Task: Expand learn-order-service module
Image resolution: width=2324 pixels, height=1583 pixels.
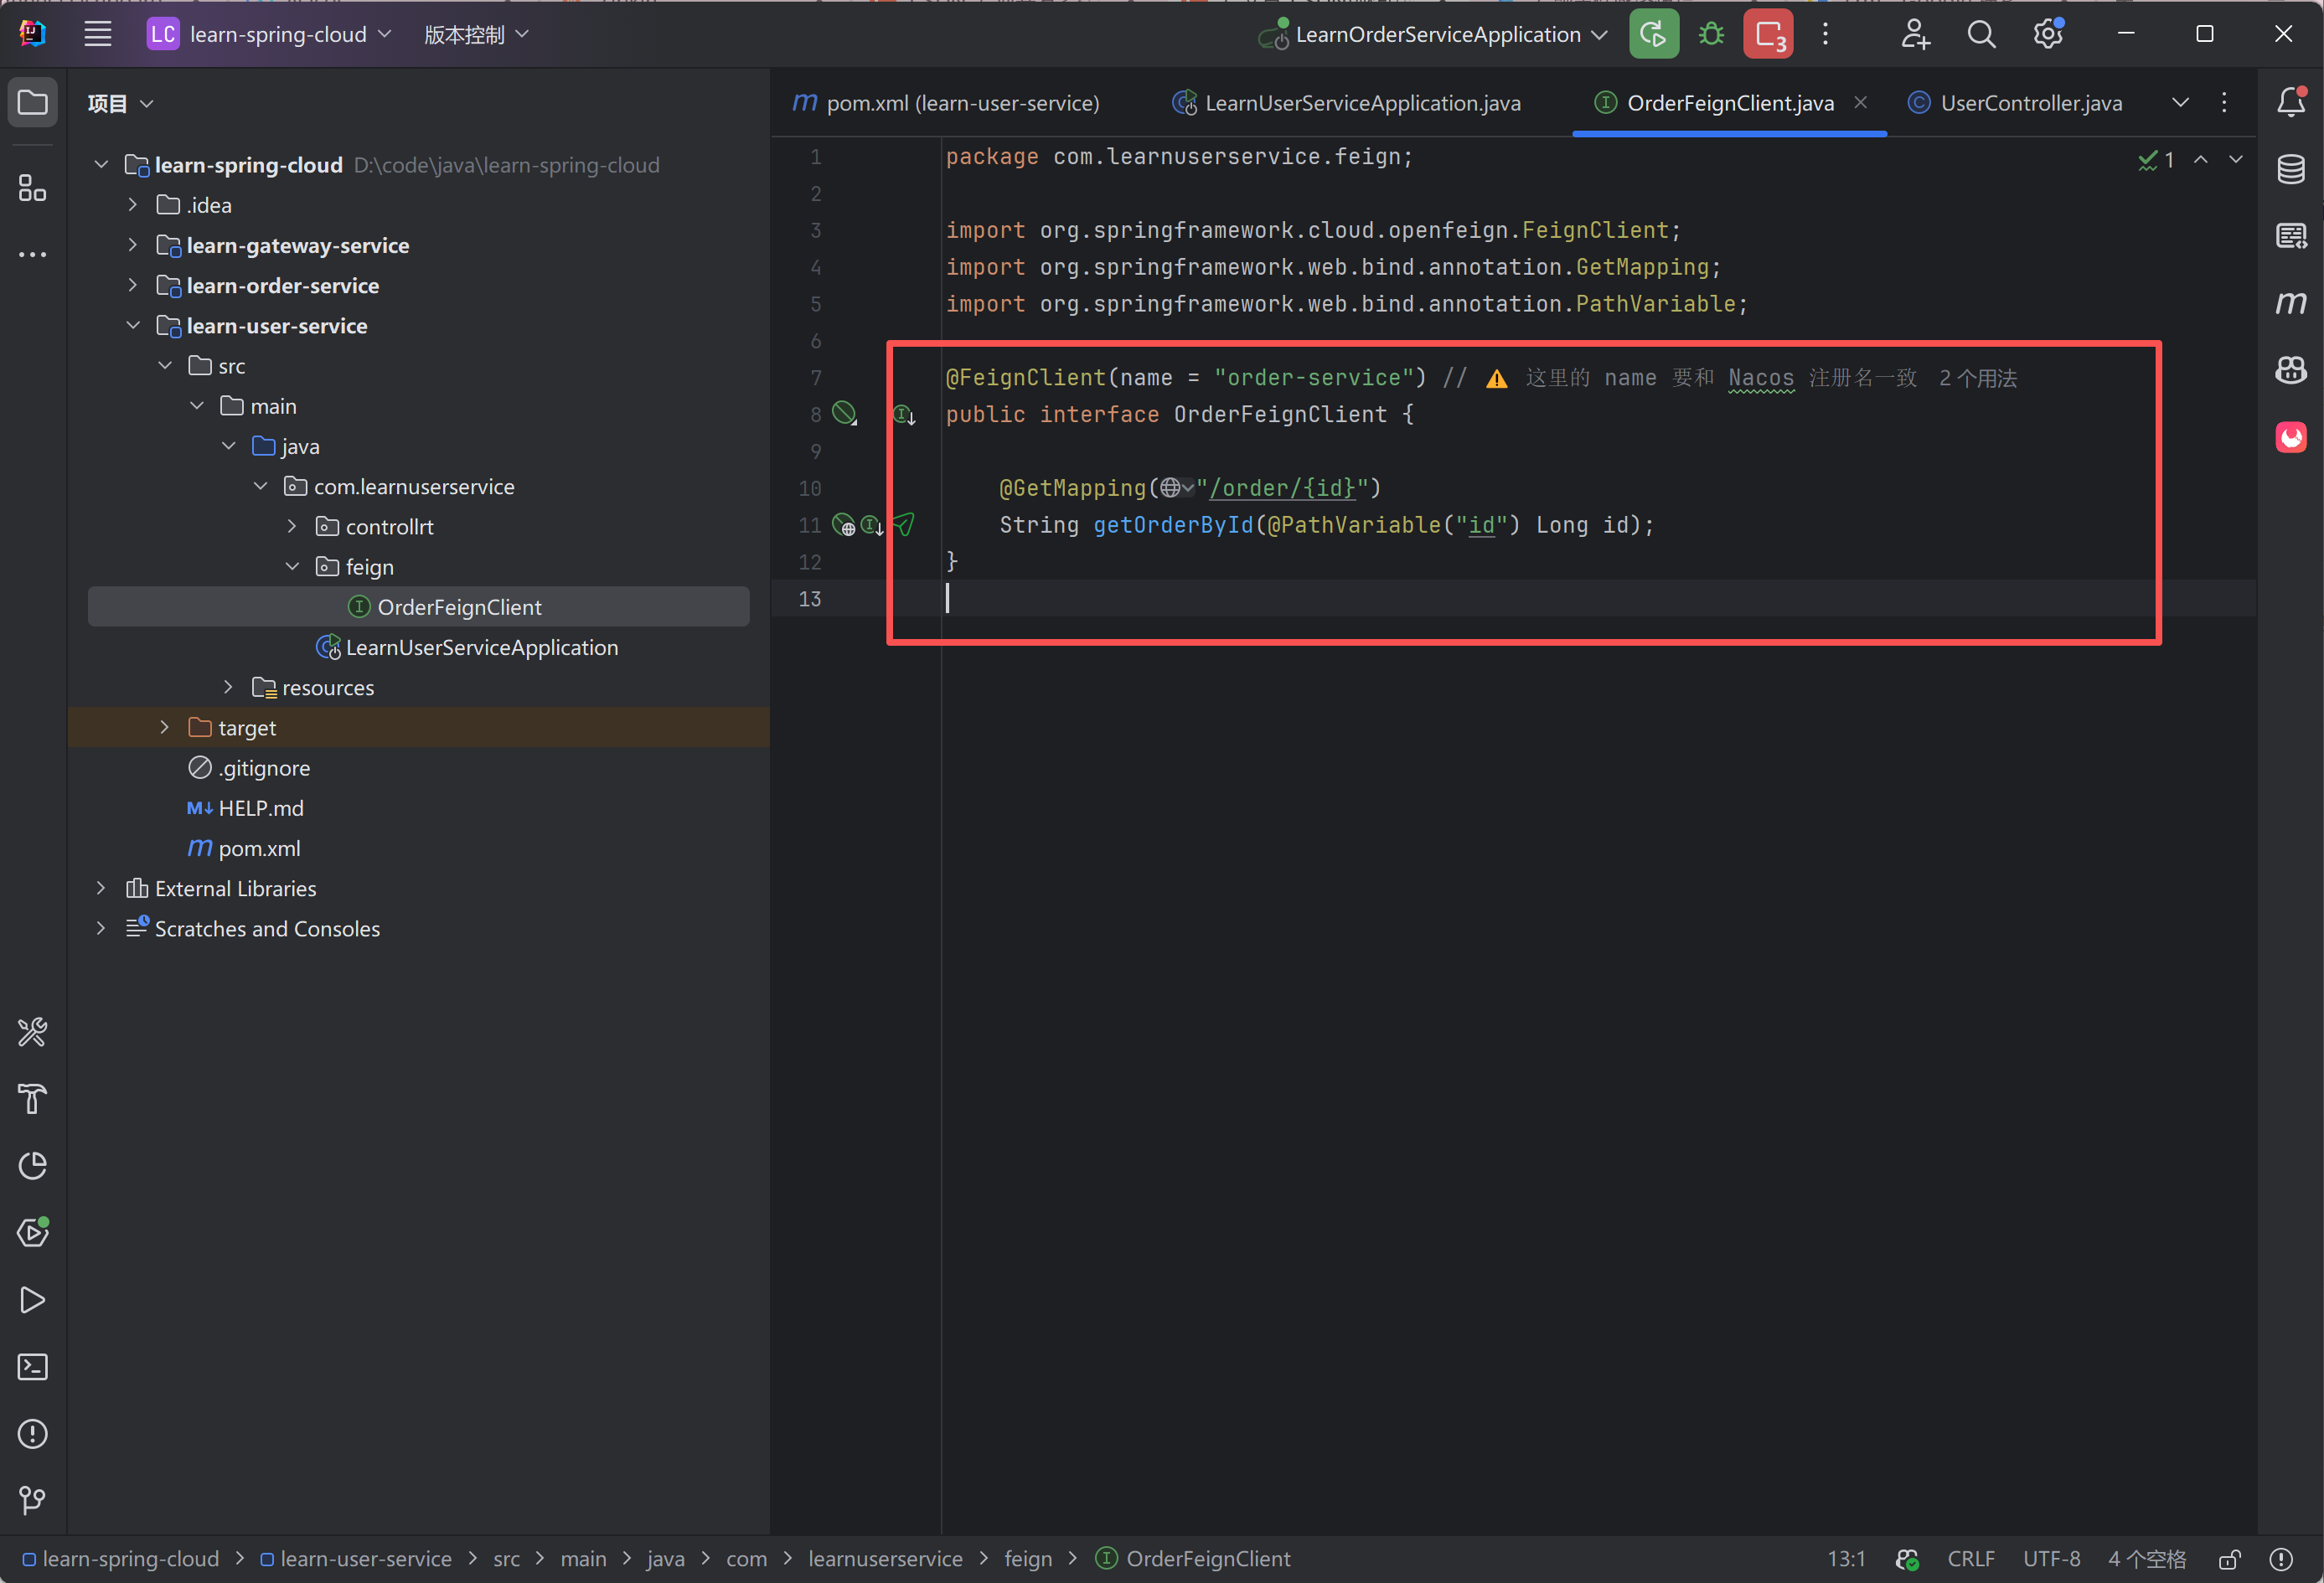Action: [133, 285]
